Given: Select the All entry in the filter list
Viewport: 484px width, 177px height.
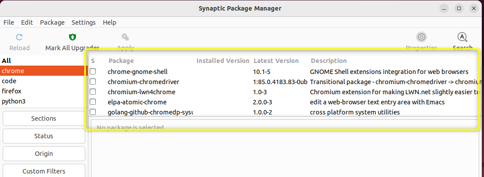Looking at the screenshot, I should (x=44, y=61).
